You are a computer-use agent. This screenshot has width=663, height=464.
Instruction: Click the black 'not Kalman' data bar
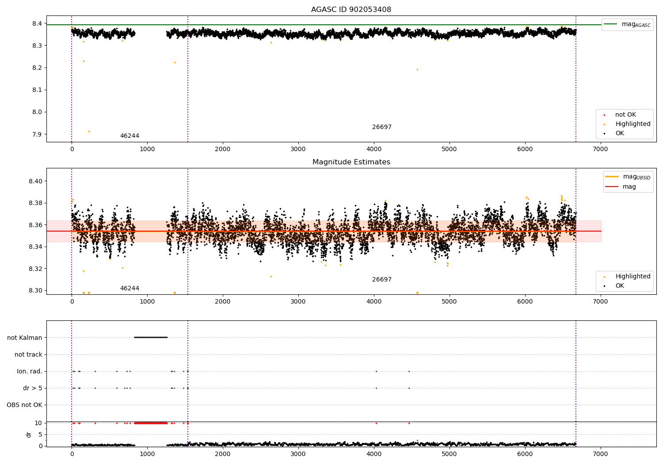pyautogui.click(x=151, y=338)
